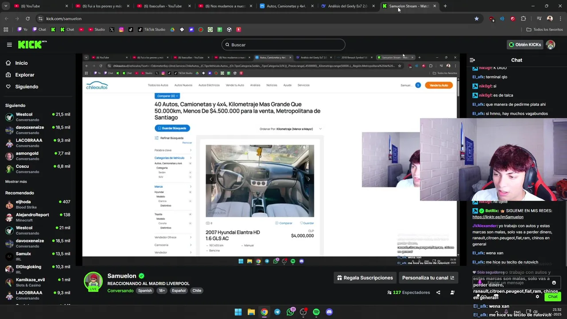Open Samulx IRL channel

tap(38, 256)
